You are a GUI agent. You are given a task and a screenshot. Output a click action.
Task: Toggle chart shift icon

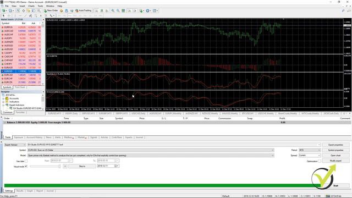[135, 10]
